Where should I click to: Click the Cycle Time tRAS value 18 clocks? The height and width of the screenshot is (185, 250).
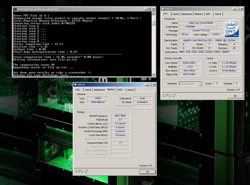(x=120, y=135)
